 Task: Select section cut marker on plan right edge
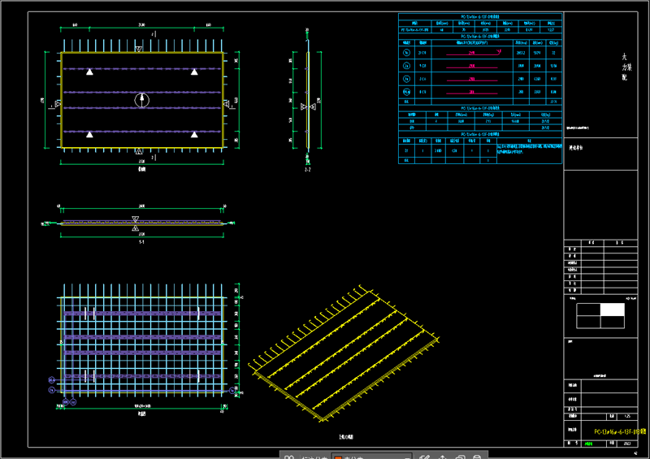227,104
